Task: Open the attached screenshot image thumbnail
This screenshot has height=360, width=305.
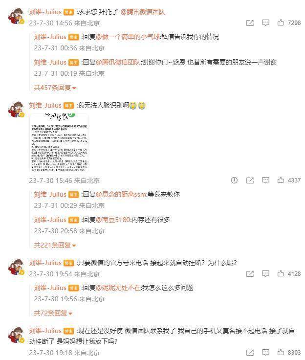Action: (59, 143)
